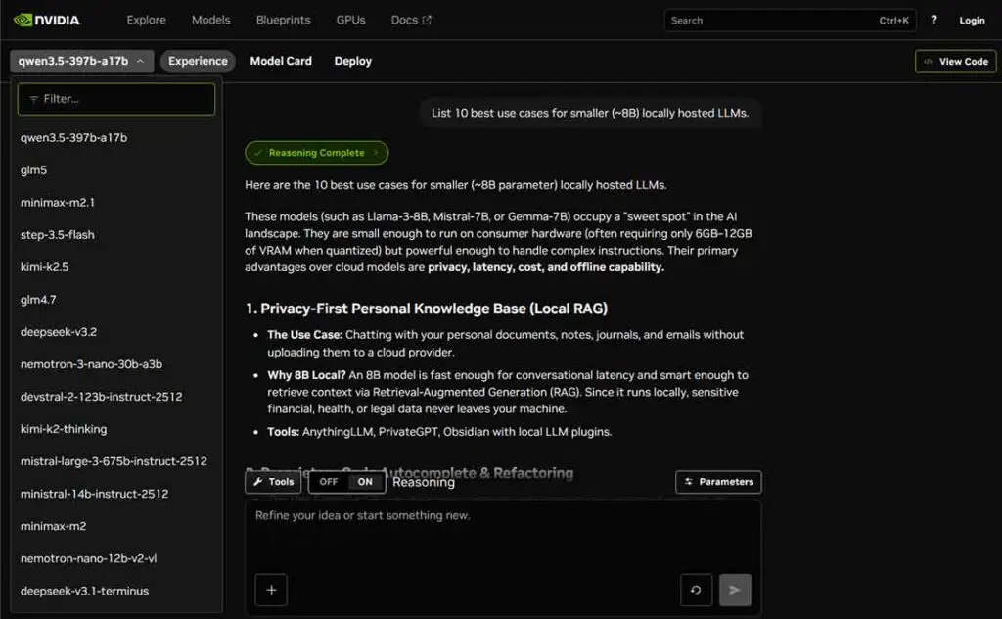
Task: Choose kimi-k2-thinking from the model list
Action: (64, 429)
